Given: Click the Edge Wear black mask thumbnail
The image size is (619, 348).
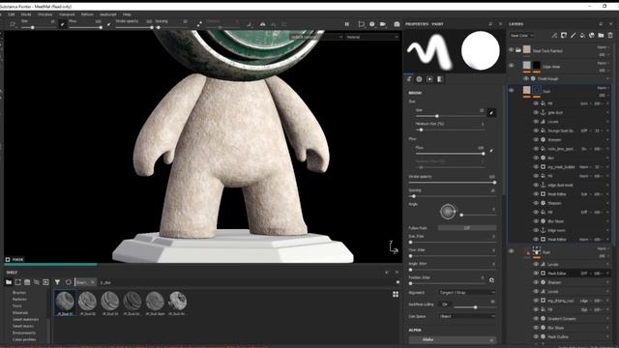Looking at the screenshot, I should tap(537, 65).
